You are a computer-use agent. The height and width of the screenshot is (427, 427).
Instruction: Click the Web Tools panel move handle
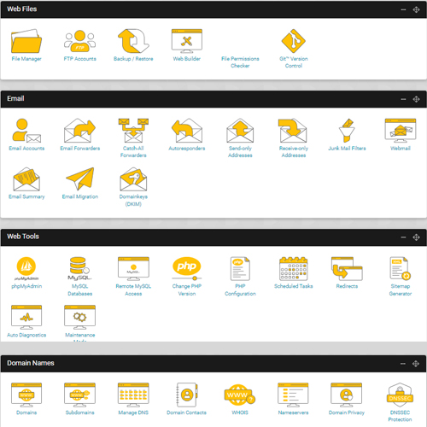416,237
